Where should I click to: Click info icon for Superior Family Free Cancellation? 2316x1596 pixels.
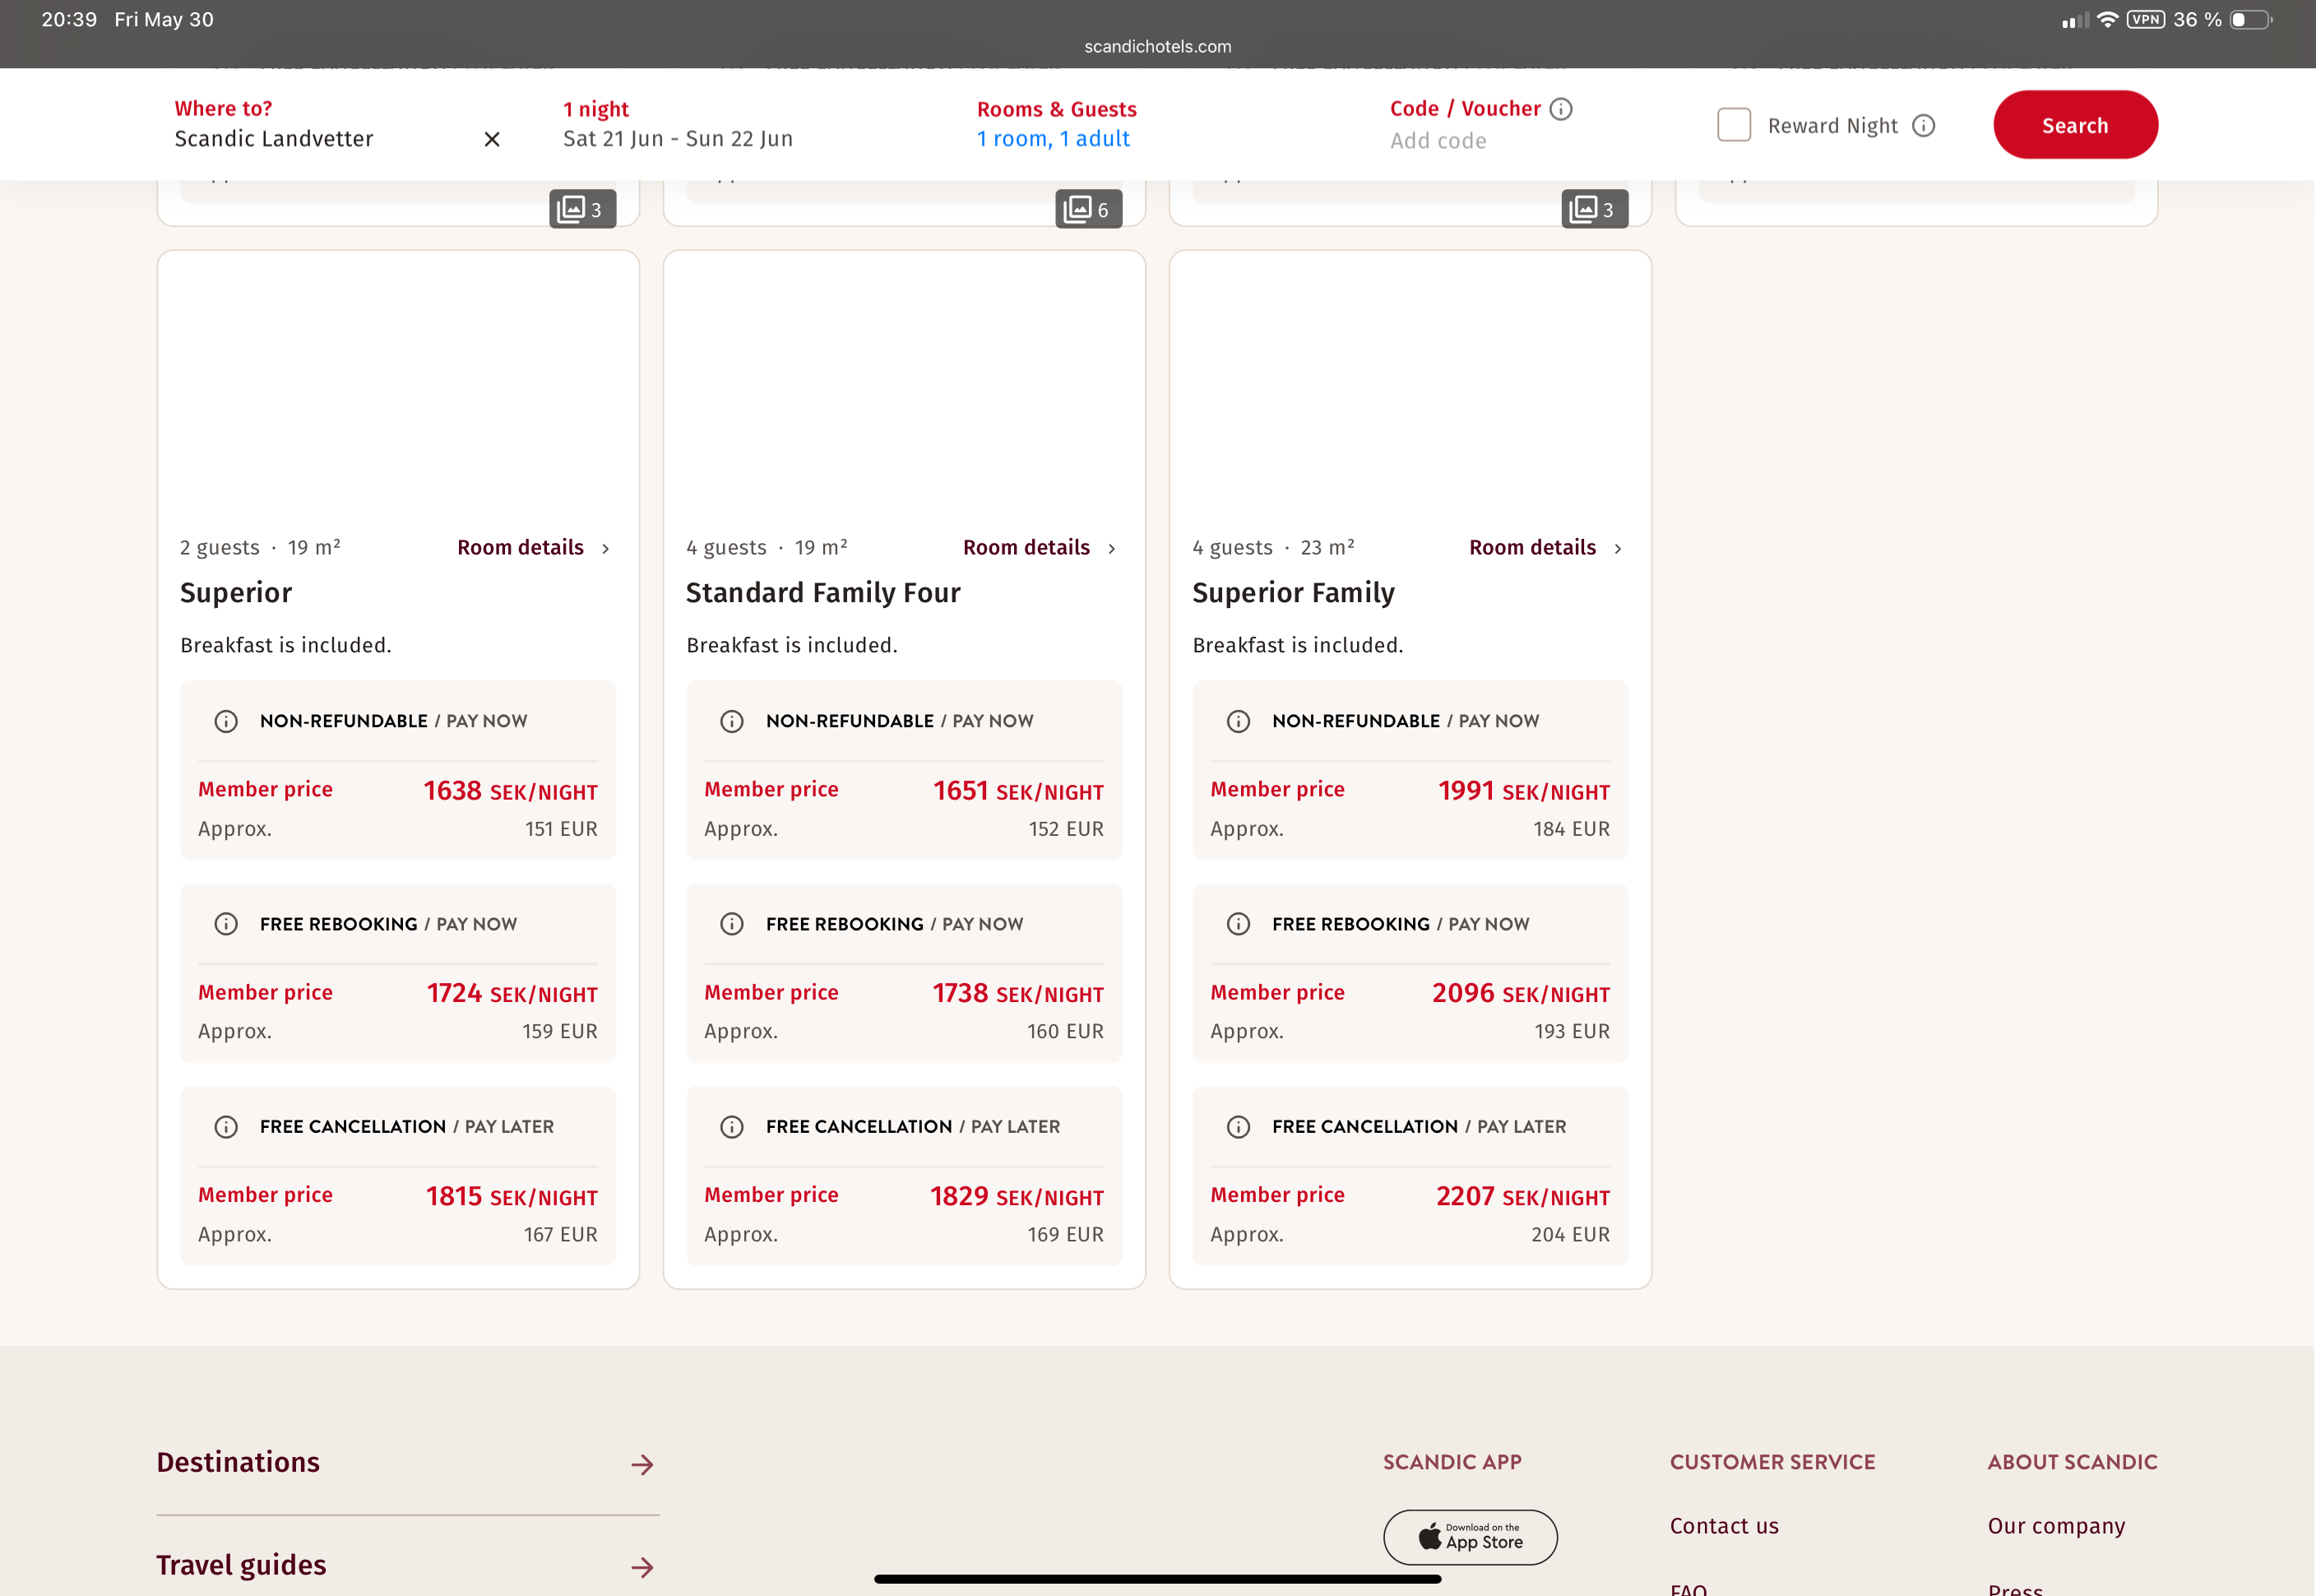(1238, 1127)
